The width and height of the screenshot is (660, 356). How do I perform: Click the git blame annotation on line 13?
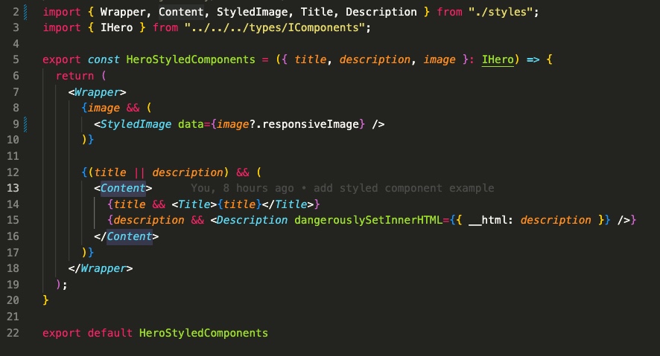coord(342,188)
